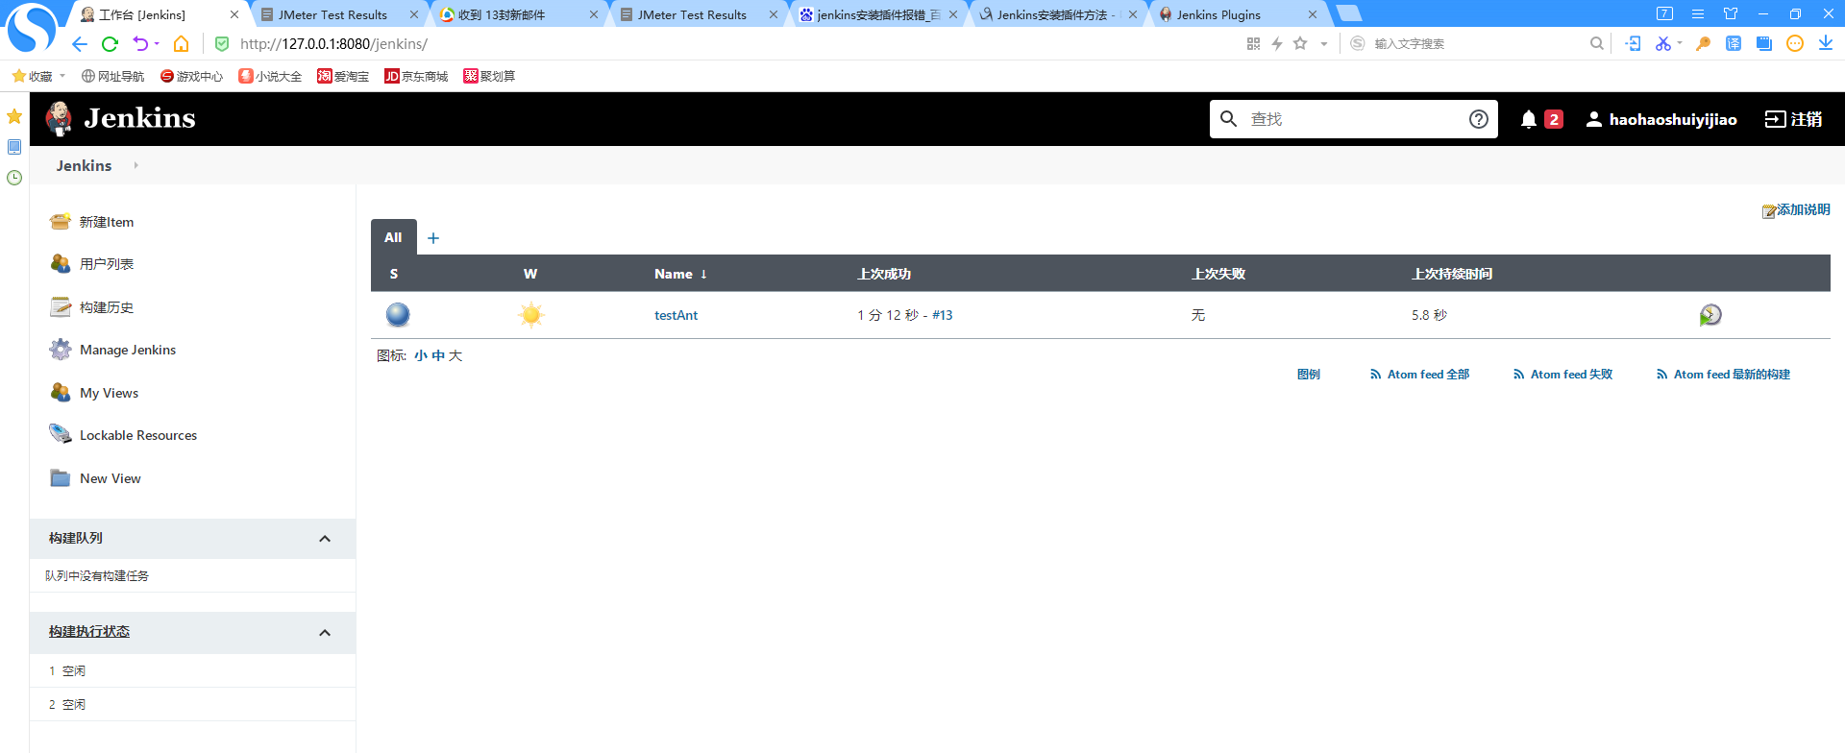Image resolution: width=1845 pixels, height=753 pixels.
Task: Open the 新建Item package icon
Action: coord(61,222)
